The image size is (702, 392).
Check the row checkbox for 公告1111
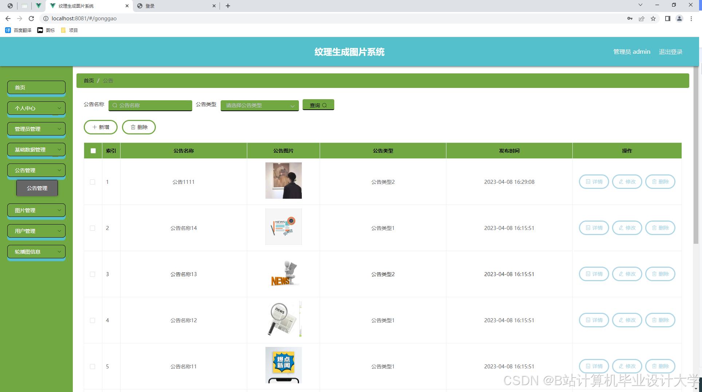pyautogui.click(x=92, y=182)
